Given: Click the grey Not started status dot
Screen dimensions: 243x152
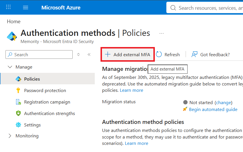Looking at the screenshot, I should tap(185, 102).
